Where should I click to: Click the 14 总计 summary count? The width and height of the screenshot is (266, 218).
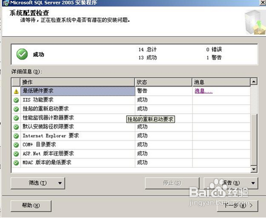(147, 49)
